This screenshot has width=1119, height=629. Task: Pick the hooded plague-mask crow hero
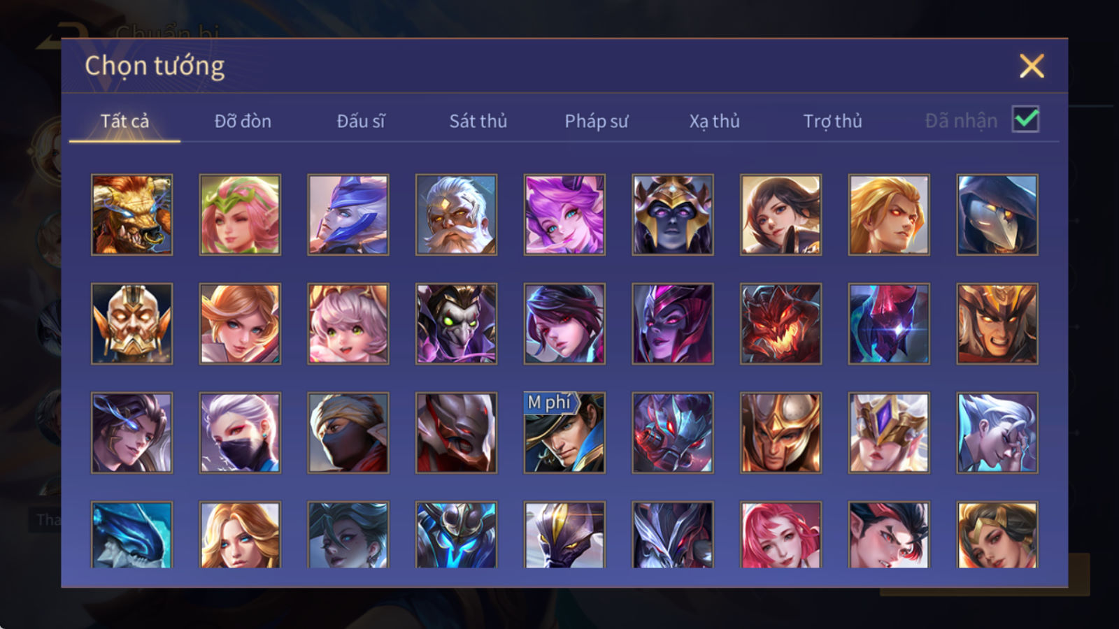tap(997, 215)
